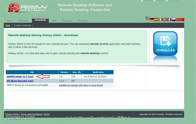The width and height of the screenshot is (196, 124).
Task: Click the version cell 4.3.0
Action: coord(62,81)
